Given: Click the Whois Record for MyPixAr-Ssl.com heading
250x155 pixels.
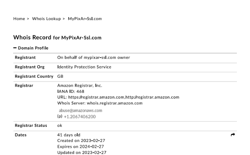Looking at the screenshot, I should [57, 37].
